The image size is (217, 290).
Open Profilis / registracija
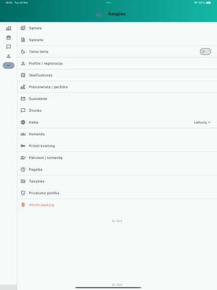click(117, 63)
